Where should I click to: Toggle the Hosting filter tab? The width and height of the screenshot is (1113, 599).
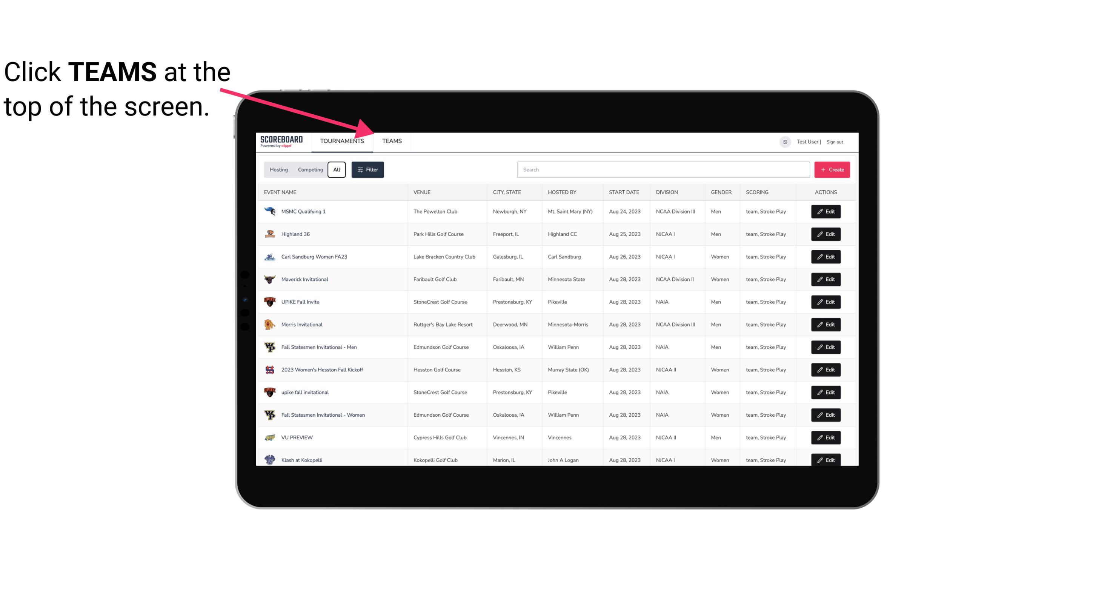point(278,170)
